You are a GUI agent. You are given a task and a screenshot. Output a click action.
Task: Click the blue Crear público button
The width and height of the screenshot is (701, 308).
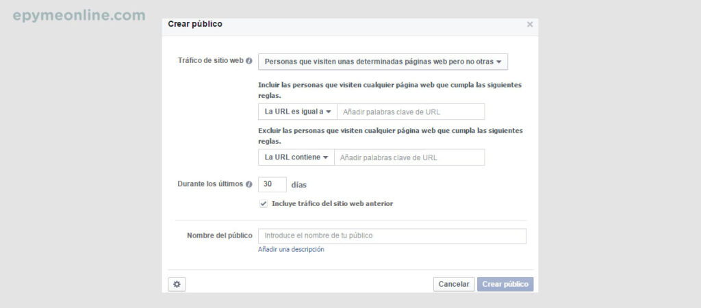pyautogui.click(x=505, y=284)
